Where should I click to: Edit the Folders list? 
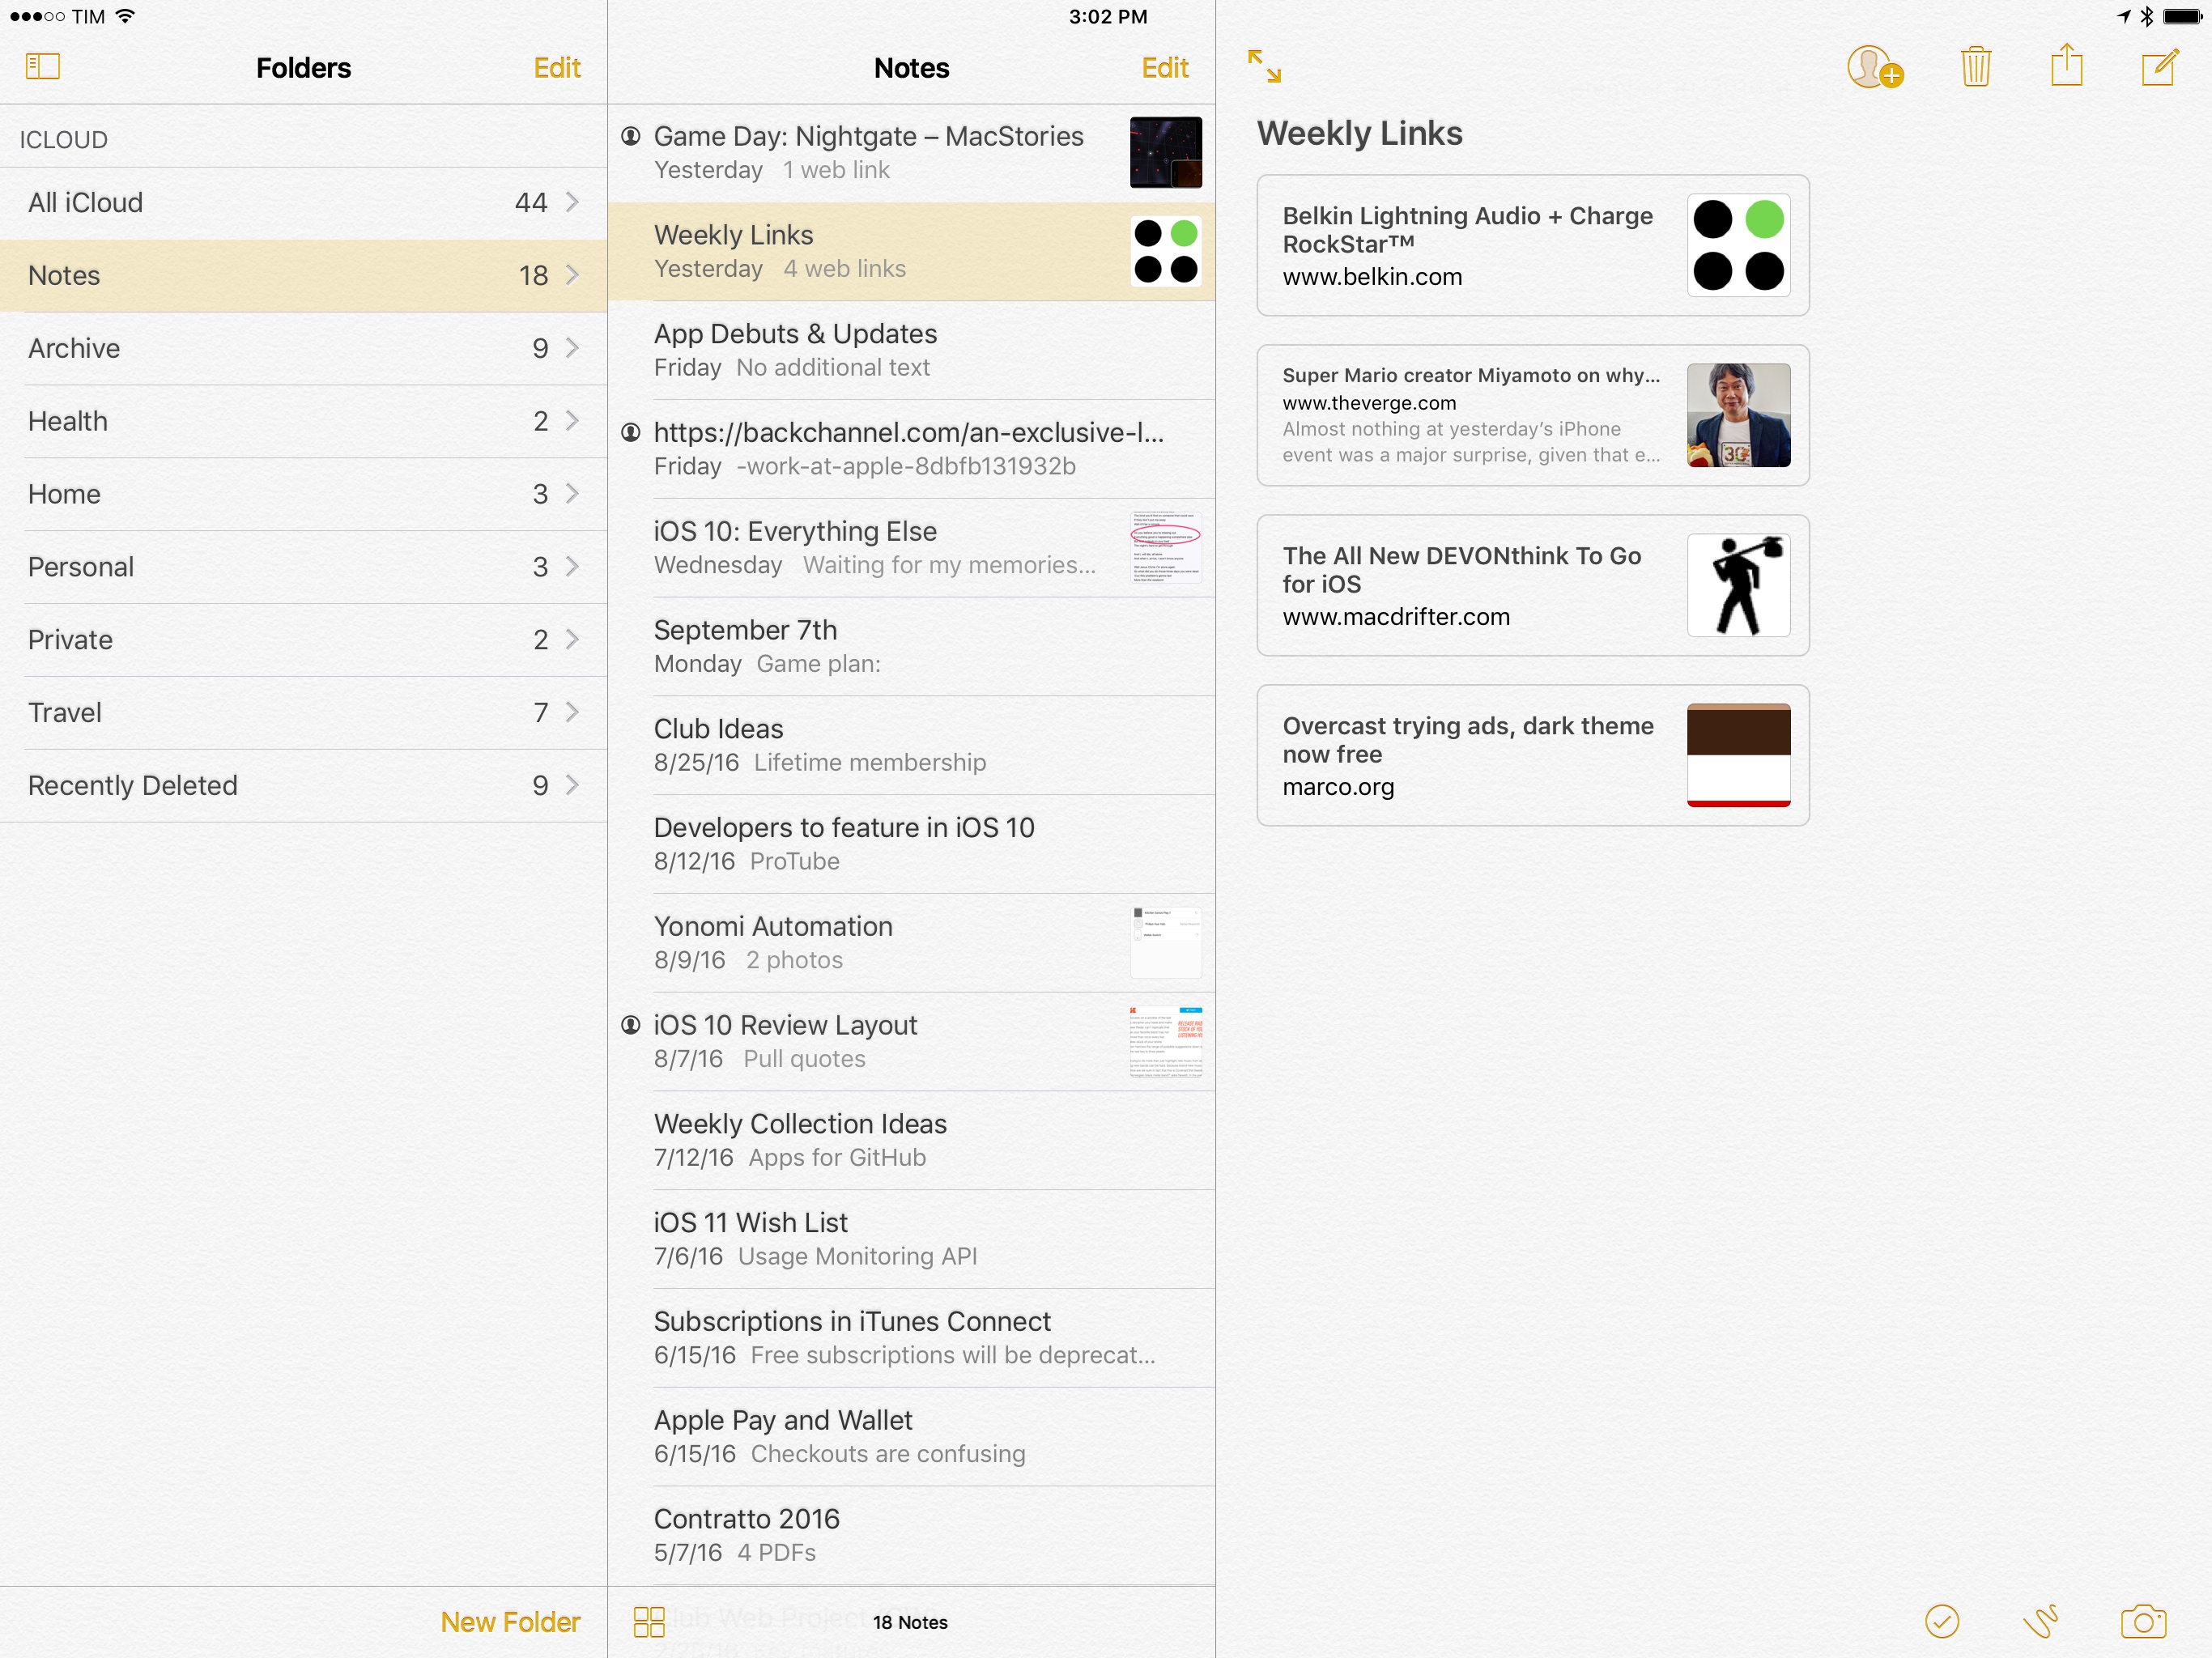(x=557, y=67)
